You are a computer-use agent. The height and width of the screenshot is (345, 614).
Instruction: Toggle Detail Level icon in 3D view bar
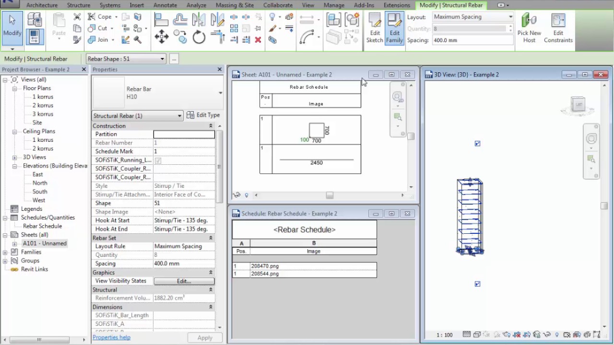pyautogui.click(x=467, y=335)
